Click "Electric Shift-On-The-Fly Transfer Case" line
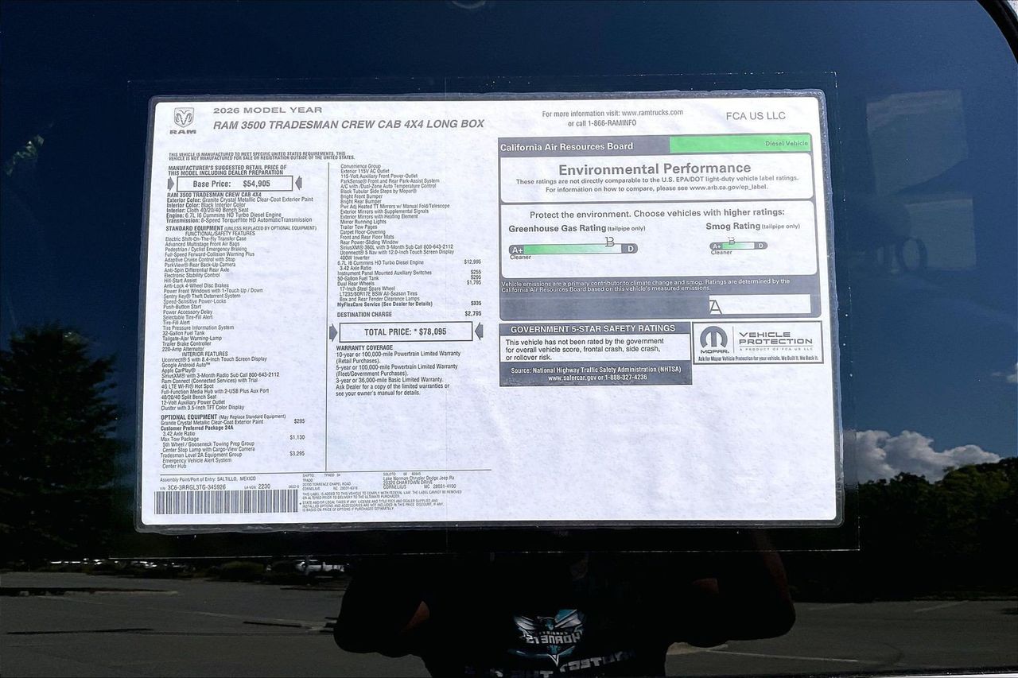 tap(205, 238)
